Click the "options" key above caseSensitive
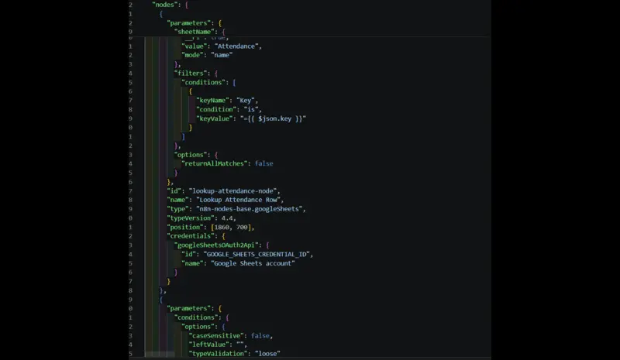The height and width of the screenshot is (360, 620). [198, 327]
